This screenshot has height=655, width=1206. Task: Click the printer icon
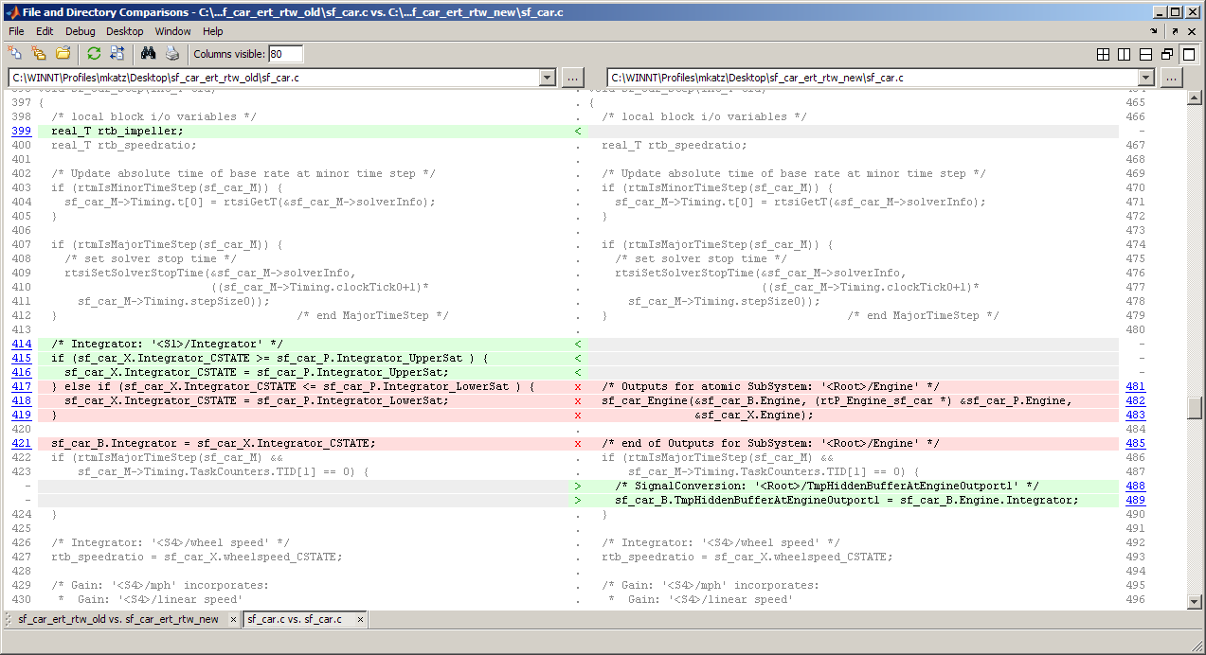coord(171,53)
